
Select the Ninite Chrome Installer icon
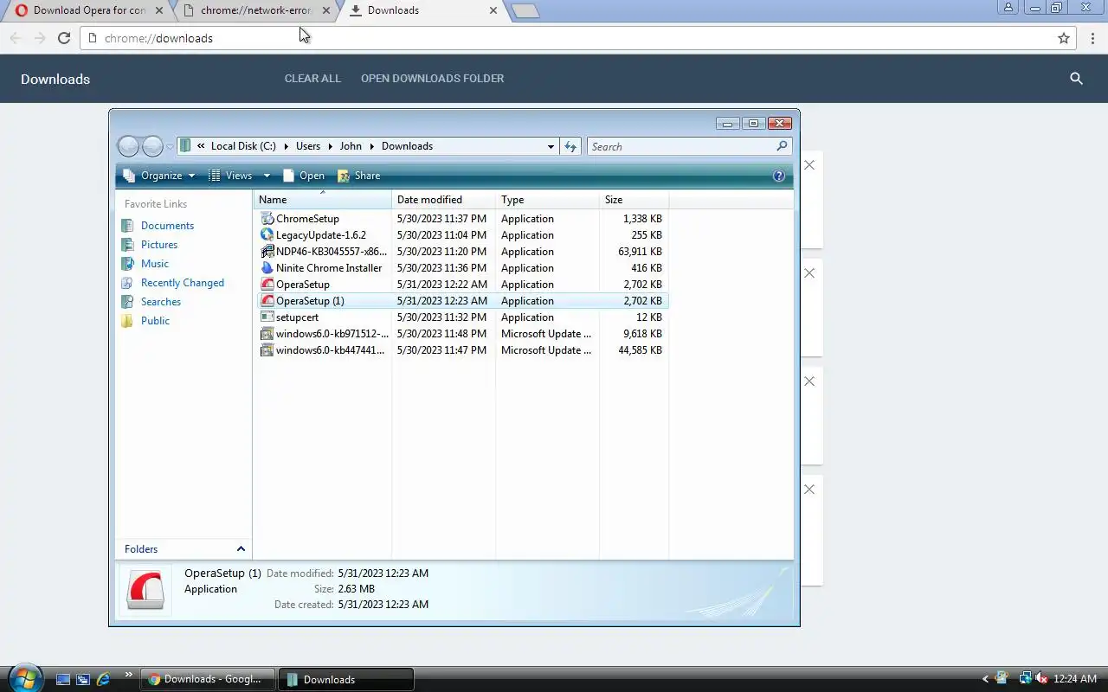pos(267,268)
